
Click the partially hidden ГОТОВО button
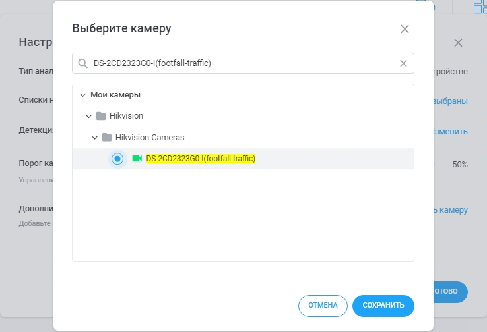[x=451, y=291]
